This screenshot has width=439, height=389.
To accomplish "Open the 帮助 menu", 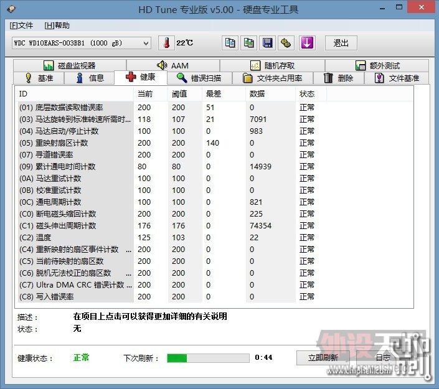I will 57,26.
